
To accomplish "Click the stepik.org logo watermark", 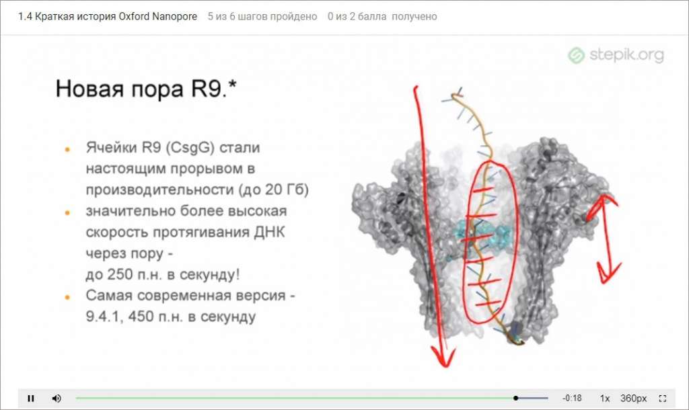I will pos(615,55).
